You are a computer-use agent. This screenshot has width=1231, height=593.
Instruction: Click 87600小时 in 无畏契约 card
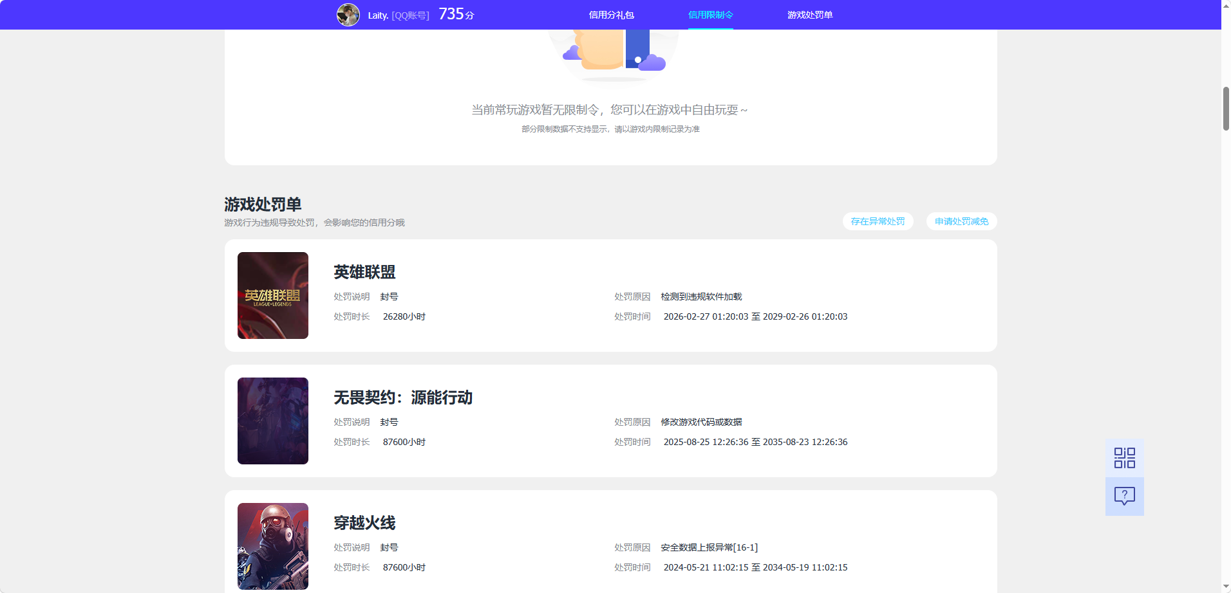[404, 442]
